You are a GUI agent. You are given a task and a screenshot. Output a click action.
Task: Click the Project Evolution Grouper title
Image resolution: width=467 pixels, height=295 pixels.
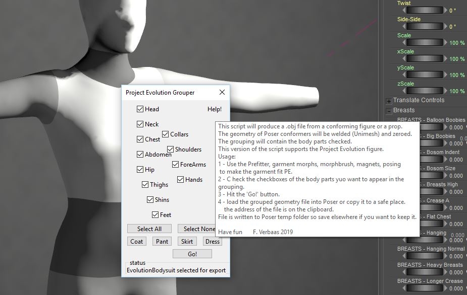[x=160, y=93]
